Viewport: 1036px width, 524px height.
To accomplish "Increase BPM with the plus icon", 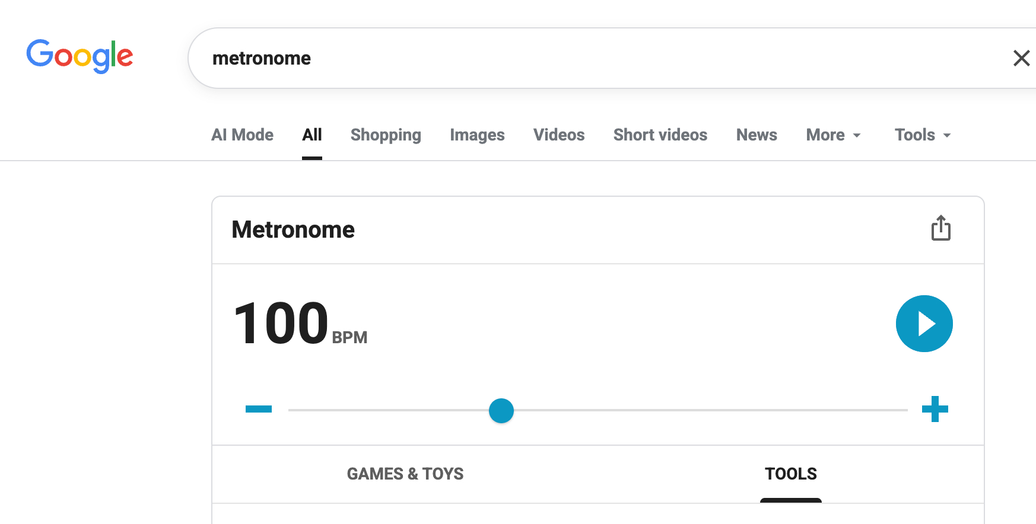I will tap(935, 409).
